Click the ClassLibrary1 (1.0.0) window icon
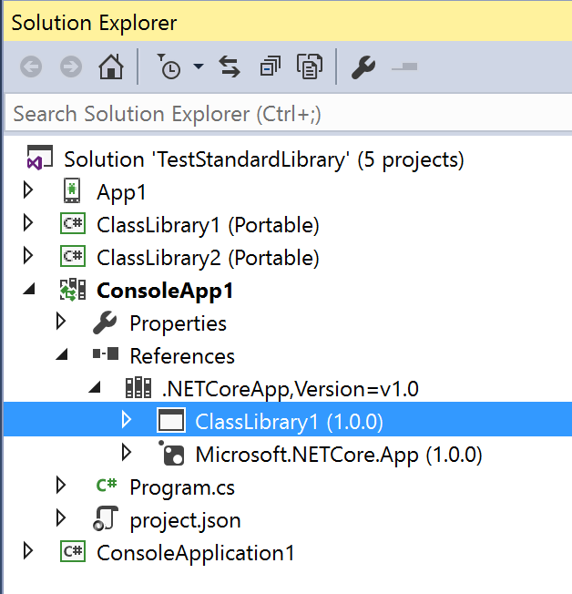572x594 pixels. coord(171,420)
